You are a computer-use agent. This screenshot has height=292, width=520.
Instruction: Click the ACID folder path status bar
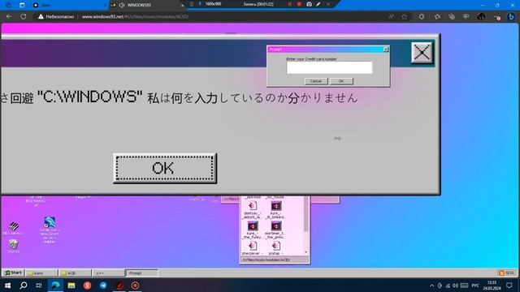pos(275,260)
